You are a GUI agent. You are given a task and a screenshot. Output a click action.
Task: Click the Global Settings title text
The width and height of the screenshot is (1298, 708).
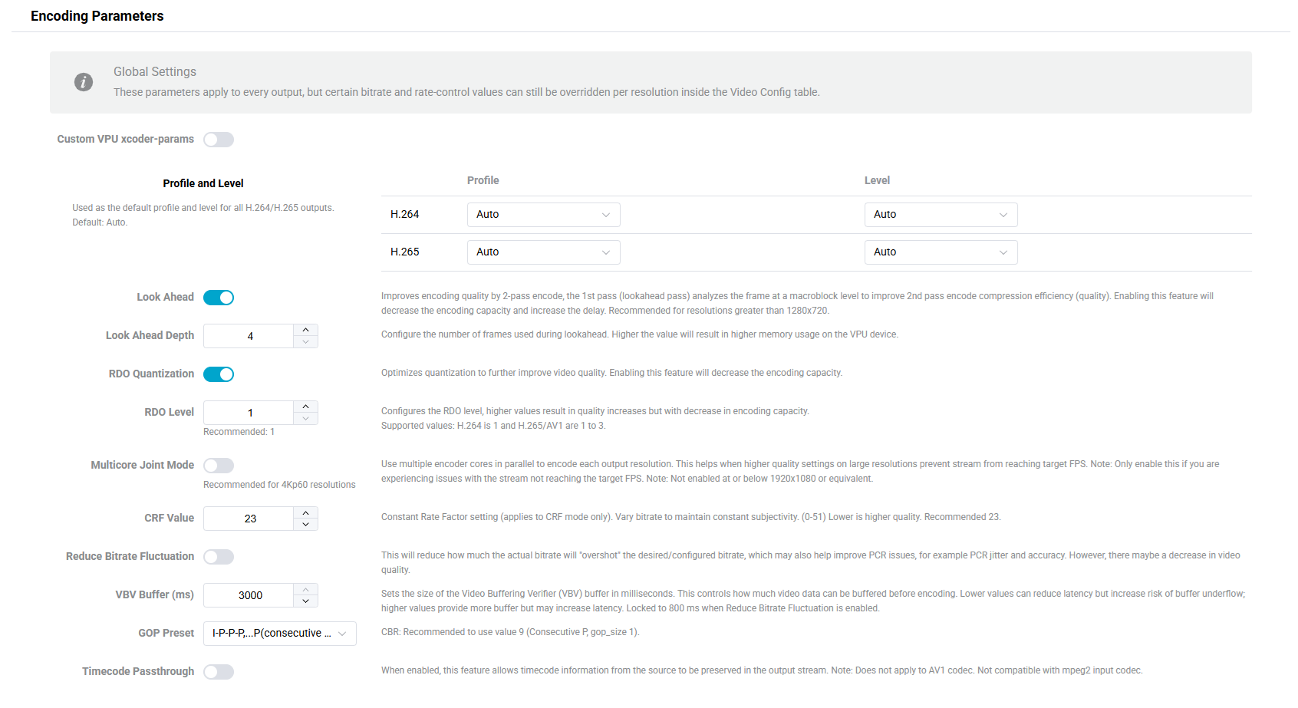coord(155,71)
